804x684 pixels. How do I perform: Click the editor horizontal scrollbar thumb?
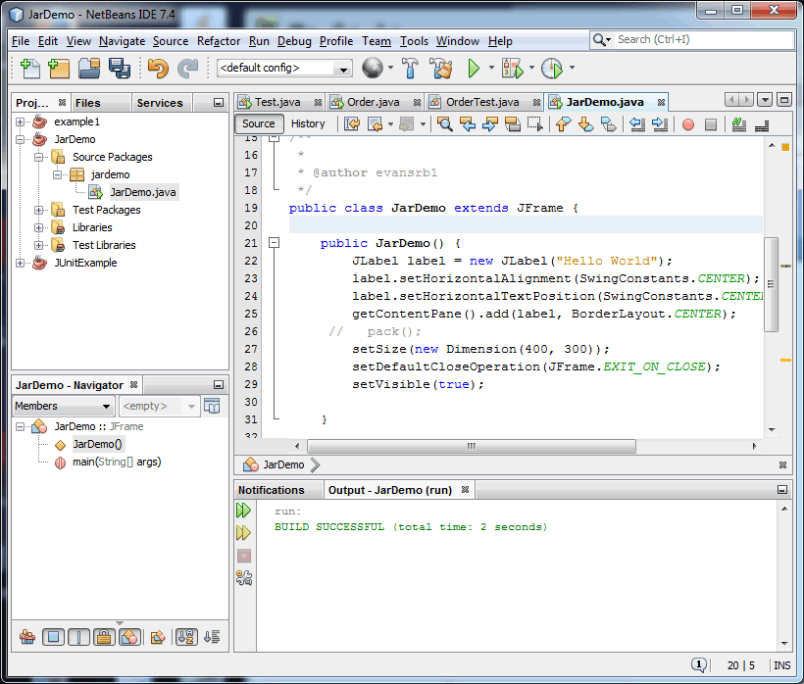coord(472,446)
